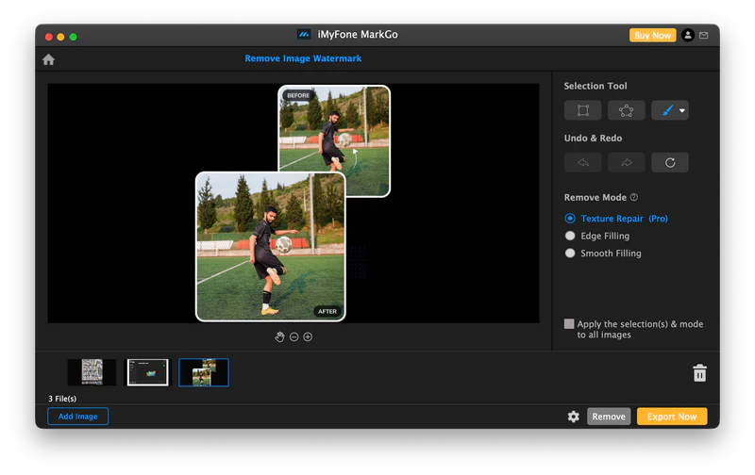Viewport: 755px width, 475px height.
Task: Choose Edge Filling remove mode
Action: 570,236
